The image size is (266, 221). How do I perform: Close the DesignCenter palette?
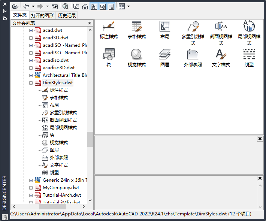(5, 4)
